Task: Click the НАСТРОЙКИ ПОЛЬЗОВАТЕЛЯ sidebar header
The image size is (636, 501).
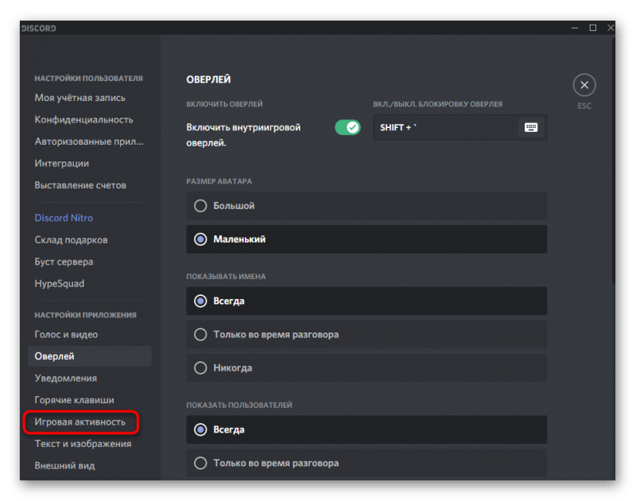Action: click(89, 78)
